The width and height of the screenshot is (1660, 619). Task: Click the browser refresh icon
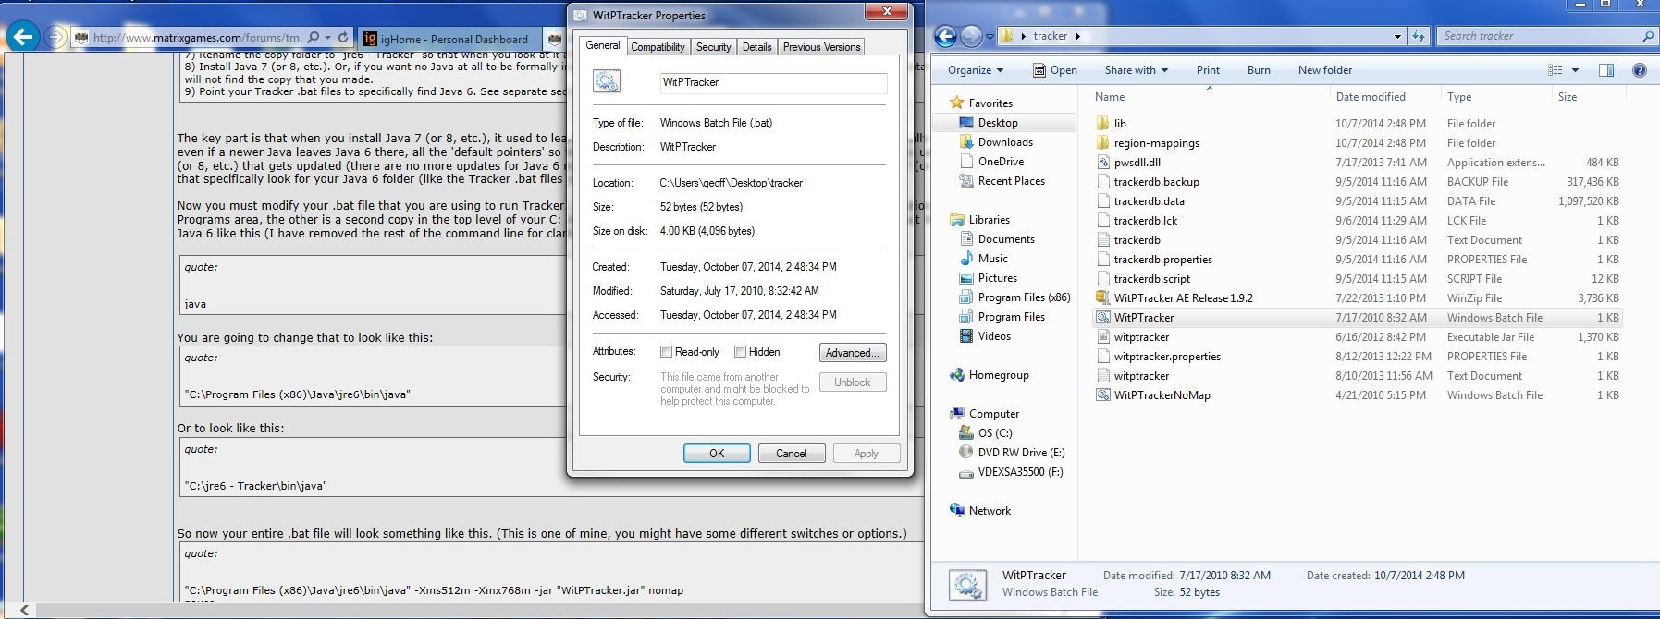coord(343,38)
